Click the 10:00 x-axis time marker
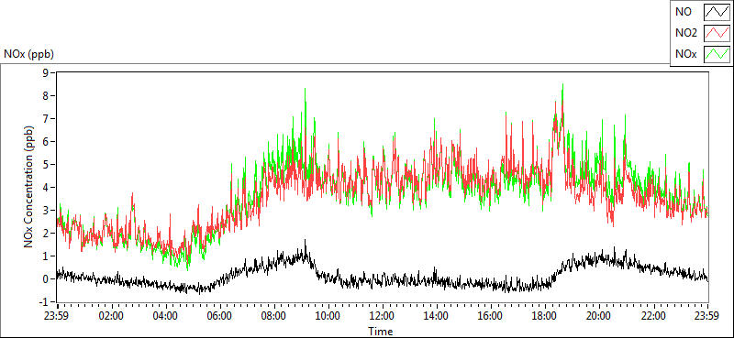 pyautogui.click(x=328, y=315)
